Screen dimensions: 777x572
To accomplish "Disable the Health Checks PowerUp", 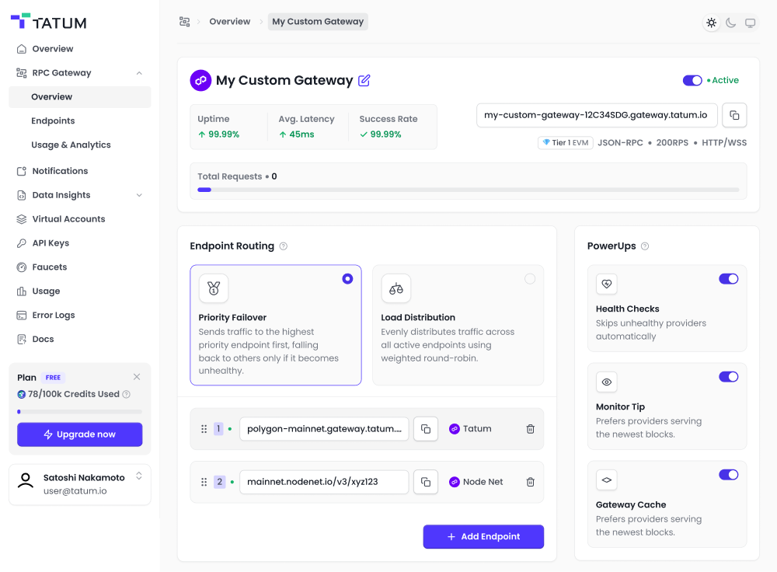I will (x=728, y=278).
